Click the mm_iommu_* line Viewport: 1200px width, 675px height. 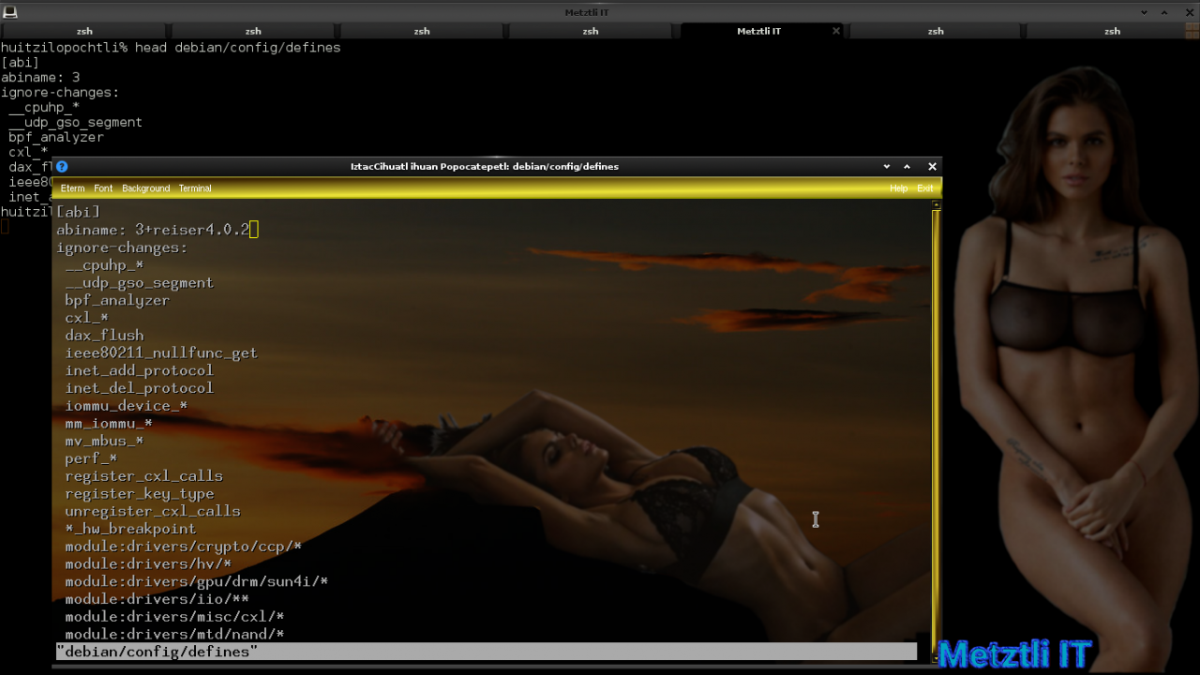click(x=108, y=424)
